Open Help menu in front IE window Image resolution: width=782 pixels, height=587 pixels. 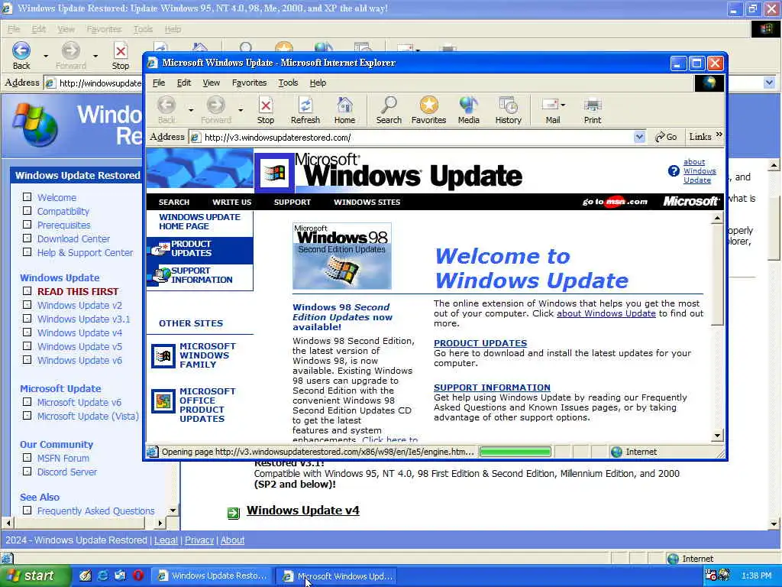tap(318, 83)
